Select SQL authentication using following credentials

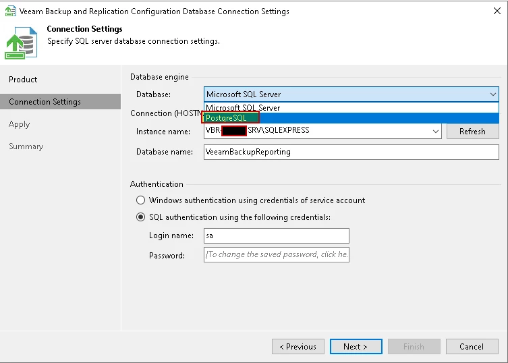click(x=140, y=217)
